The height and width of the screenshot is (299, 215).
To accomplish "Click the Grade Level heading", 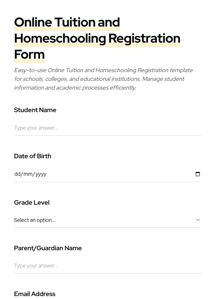I will click(32, 202).
